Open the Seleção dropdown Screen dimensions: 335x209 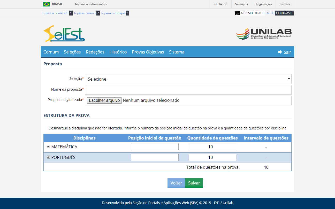coord(188,79)
